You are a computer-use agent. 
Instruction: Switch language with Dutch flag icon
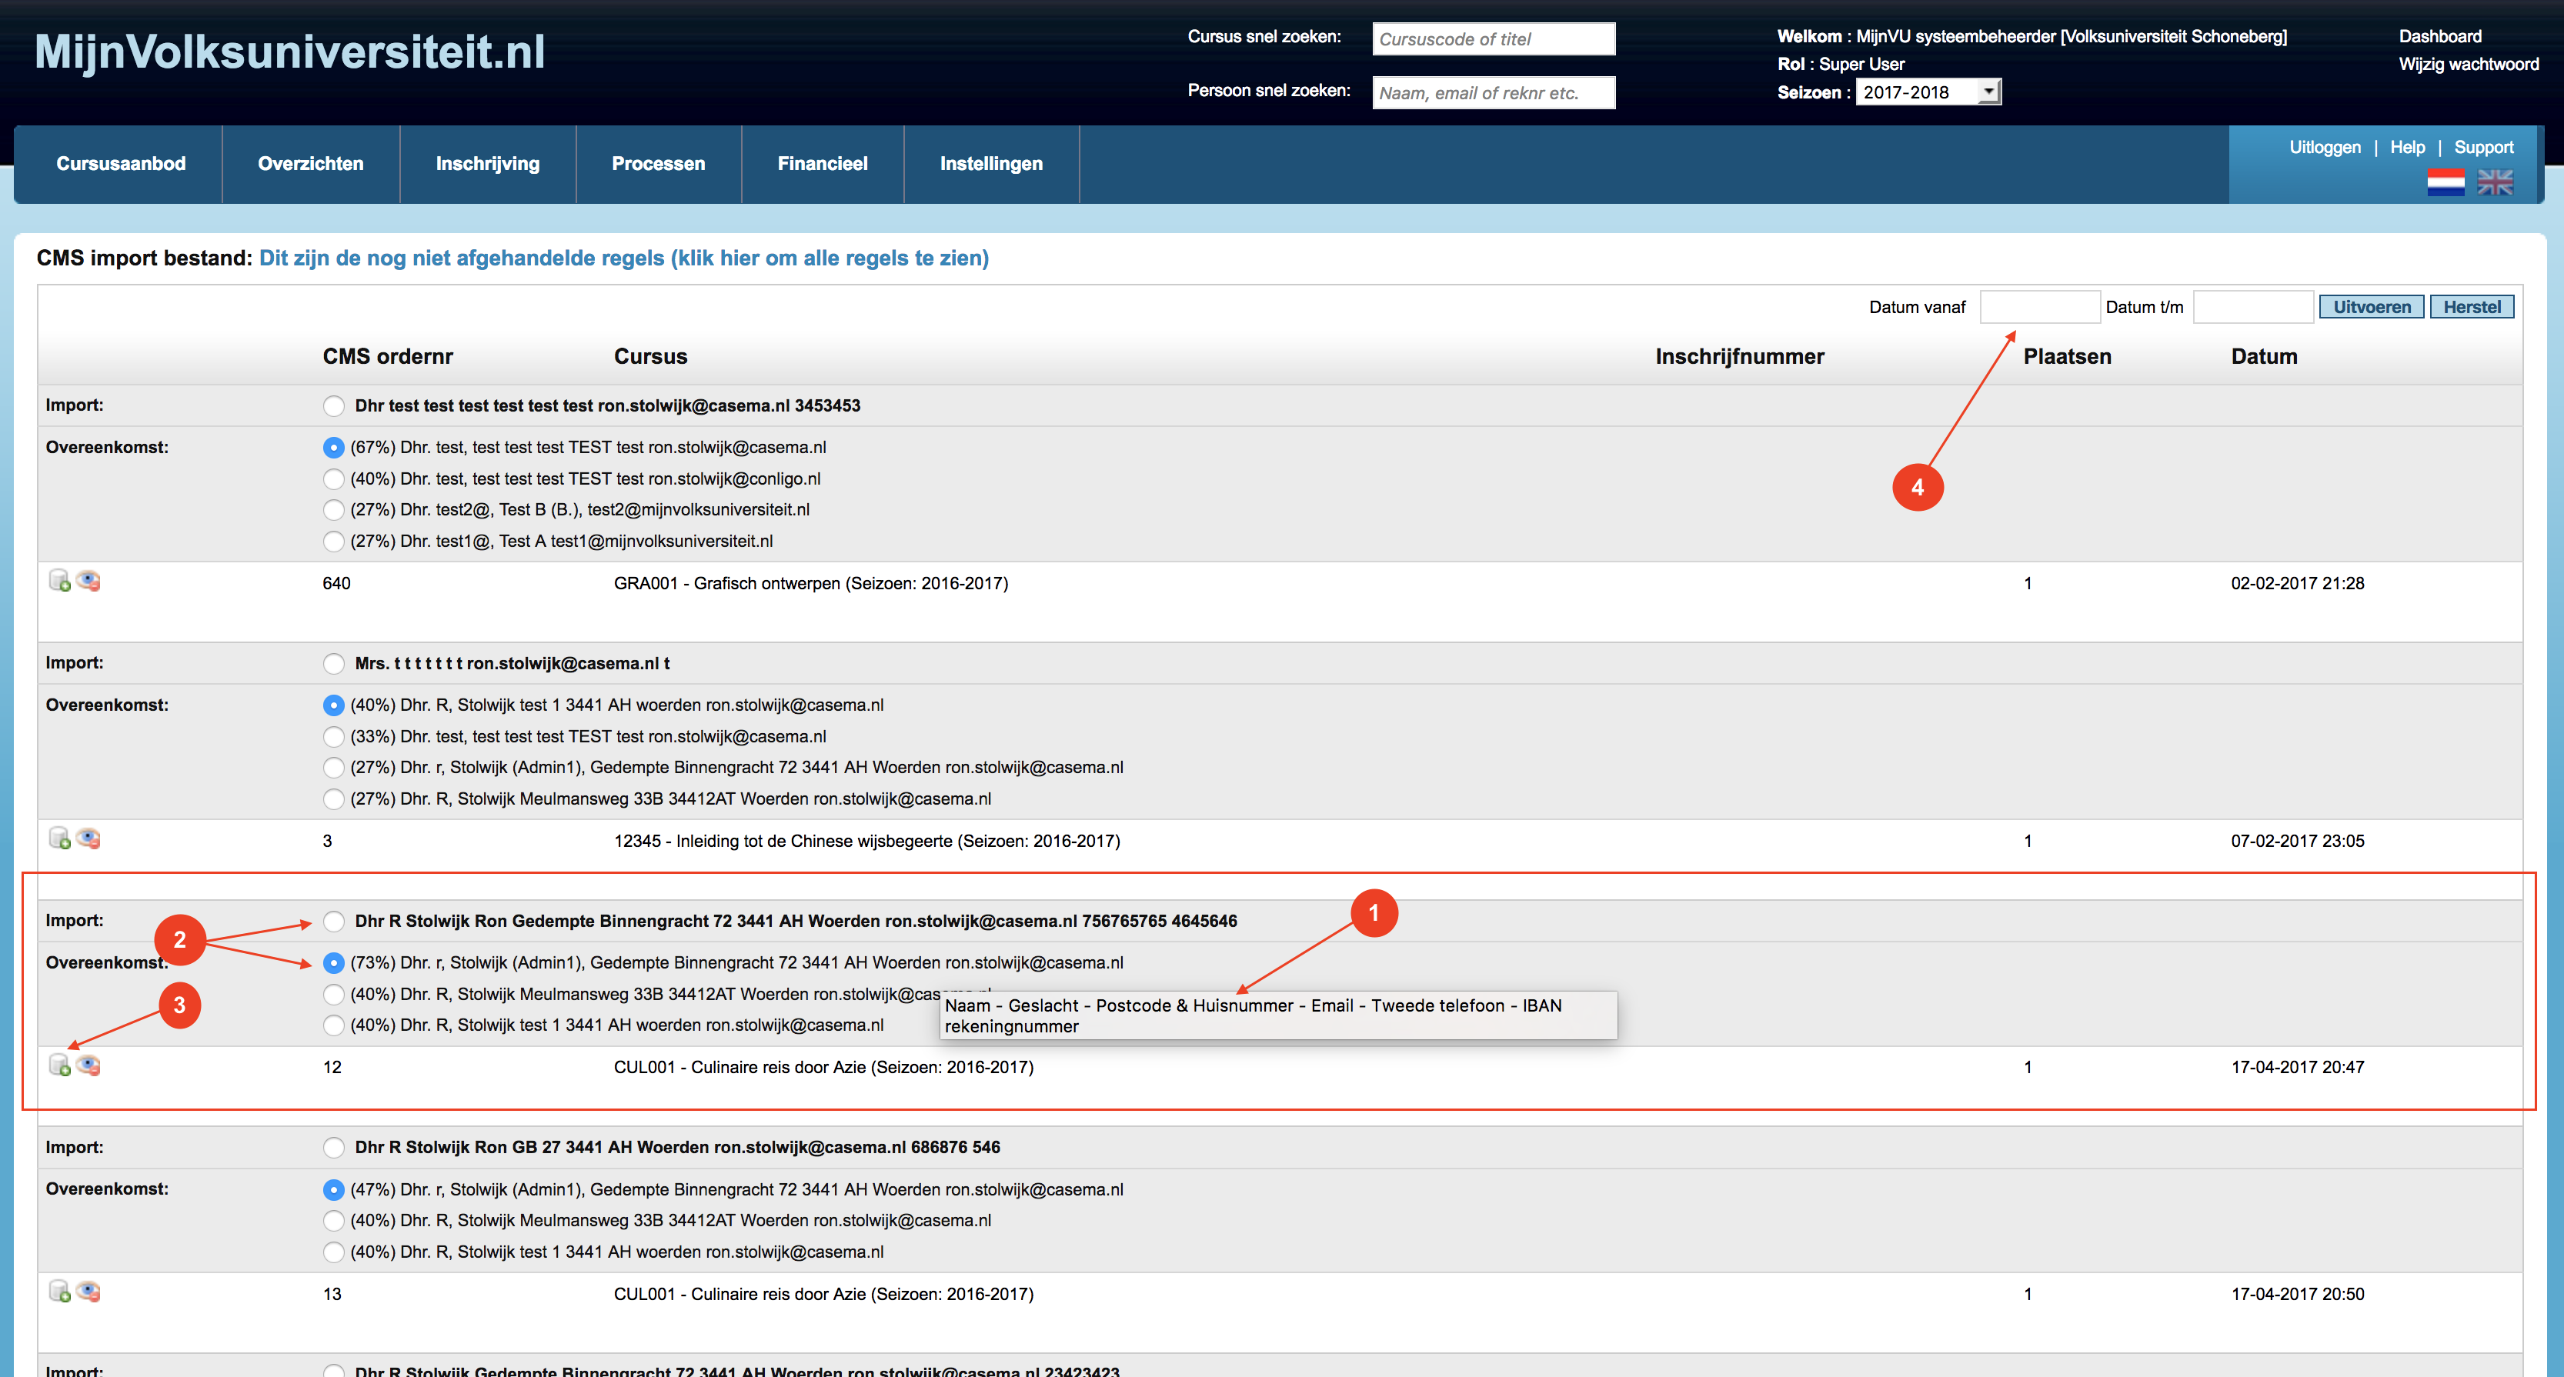[x=2445, y=183]
